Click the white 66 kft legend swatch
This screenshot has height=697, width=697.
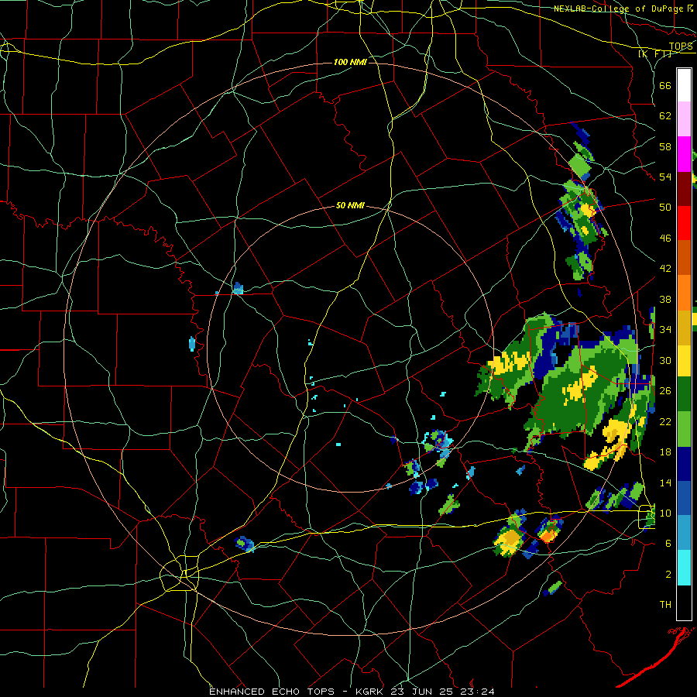tap(684, 85)
